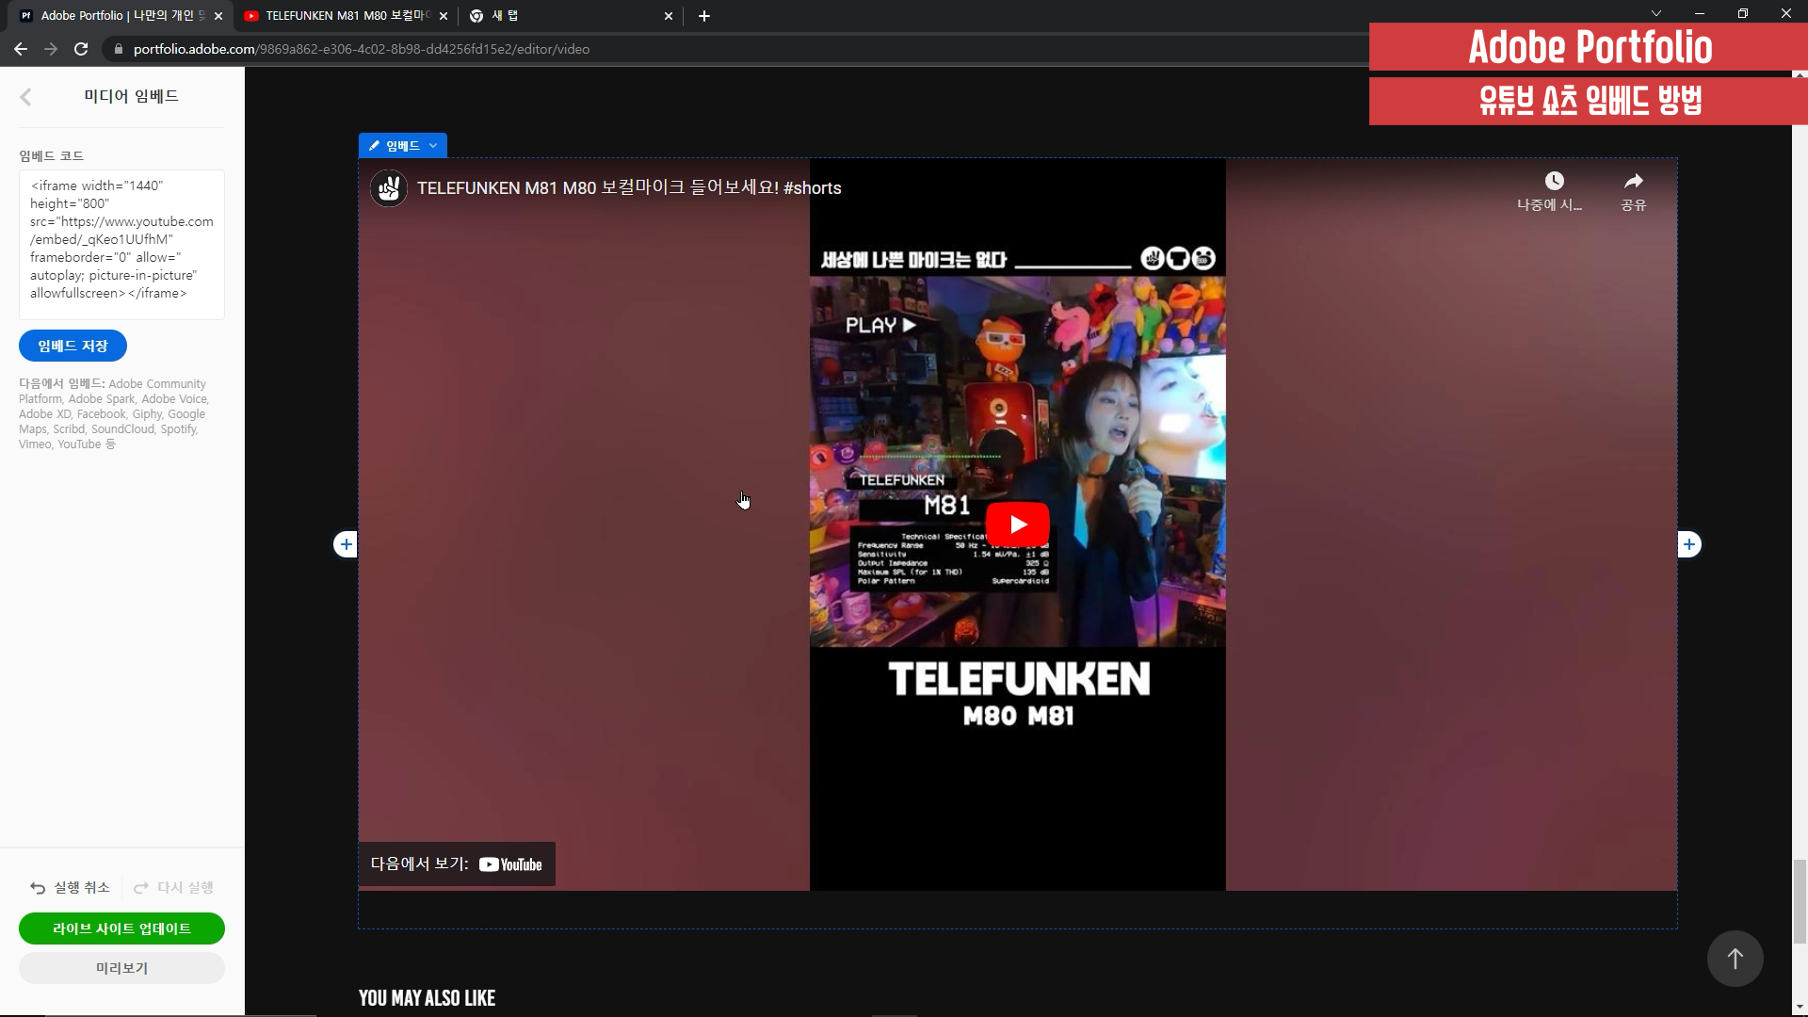Expand the 임베드 module dropdown chevron
Viewport: 1808px width, 1017px height.
point(433,146)
